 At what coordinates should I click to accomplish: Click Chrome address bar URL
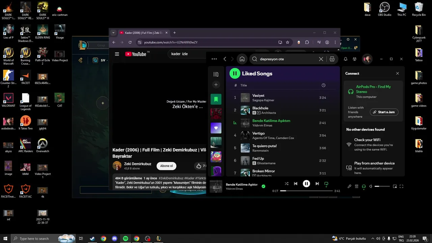point(171,42)
